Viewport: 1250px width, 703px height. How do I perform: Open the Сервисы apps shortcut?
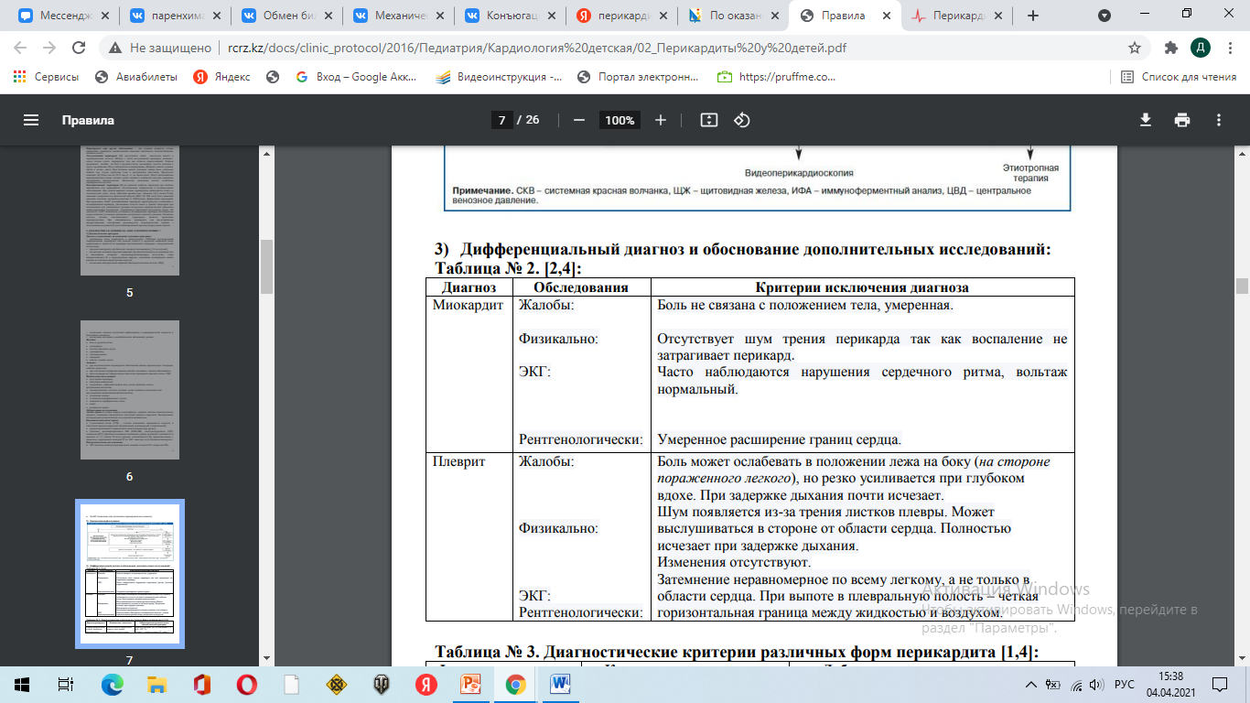click(x=46, y=77)
